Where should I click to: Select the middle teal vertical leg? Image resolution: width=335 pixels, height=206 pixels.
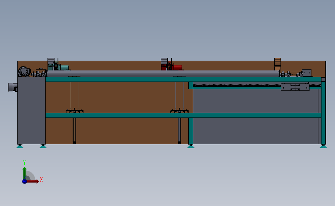(191, 131)
